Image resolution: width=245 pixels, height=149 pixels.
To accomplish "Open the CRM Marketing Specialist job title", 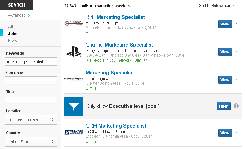I will pos(116,126).
